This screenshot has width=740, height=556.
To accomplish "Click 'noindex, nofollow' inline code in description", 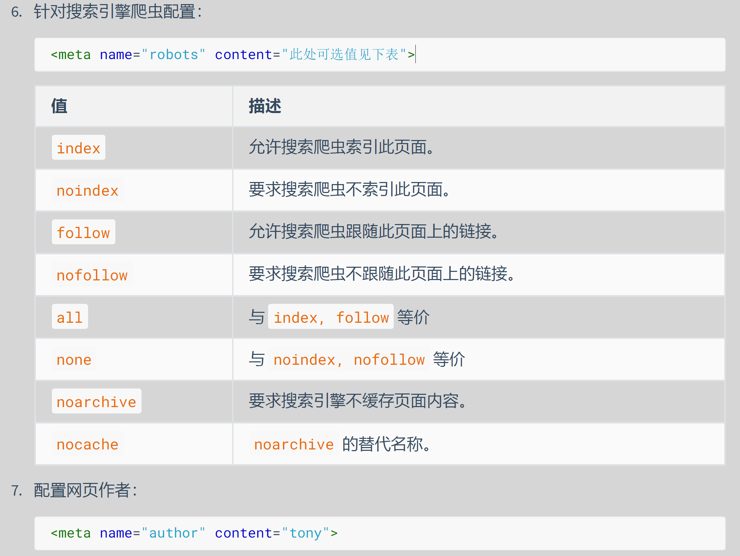I will pyautogui.click(x=348, y=360).
